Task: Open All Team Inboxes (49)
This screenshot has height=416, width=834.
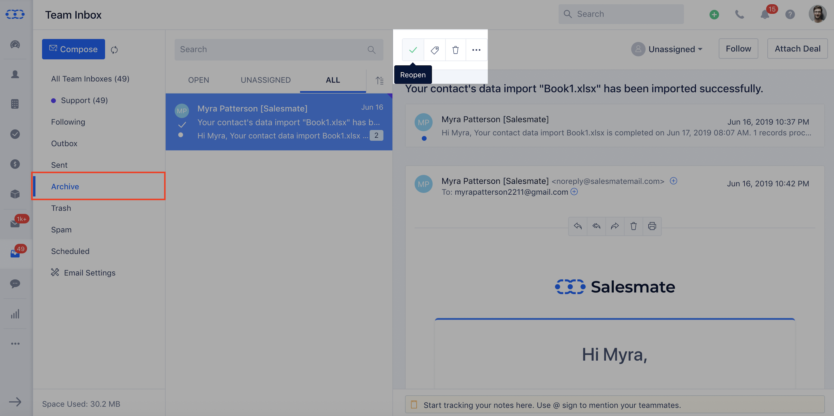Action: (x=90, y=79)
